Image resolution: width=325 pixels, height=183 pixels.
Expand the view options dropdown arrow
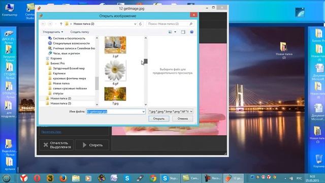pyautogui.click(x=175, y=32)
